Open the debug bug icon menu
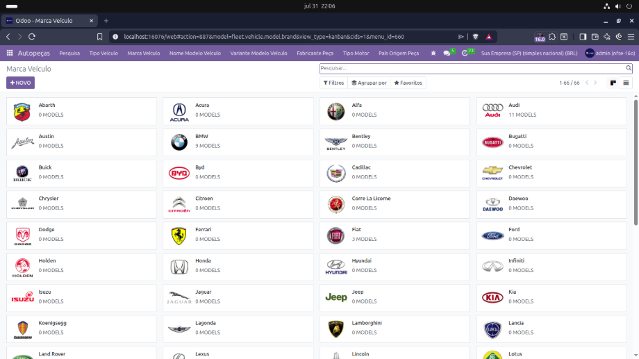The image size is (639, 359). tap(433, 53)
